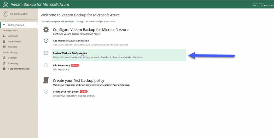Viewport: 274px width, 138px height.
Task: Click 'Welcome to Veeam Backup for Microsoft Azure' heading
Action: [80, 15]
